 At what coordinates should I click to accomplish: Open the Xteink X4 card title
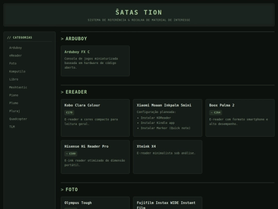pyautogui.click(x=146, y=147)
